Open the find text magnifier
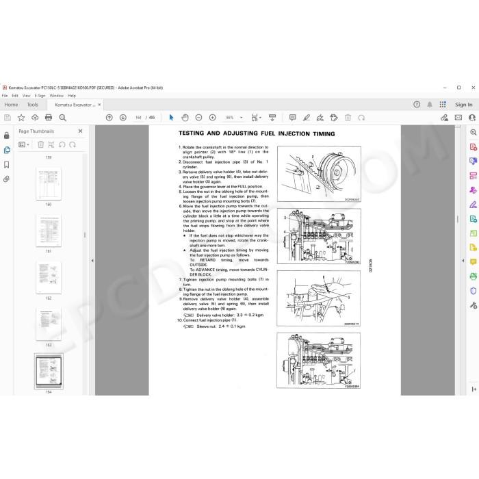Image resolution: width=479 pixels, height=479 pixels. 63,118
